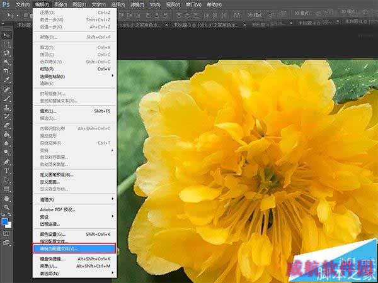The height and width of the screenshot is (283, 378).
Task: Choose 颜色设置(G)... Shift+Ctrl+K entry
Action: tap(75, 234)
